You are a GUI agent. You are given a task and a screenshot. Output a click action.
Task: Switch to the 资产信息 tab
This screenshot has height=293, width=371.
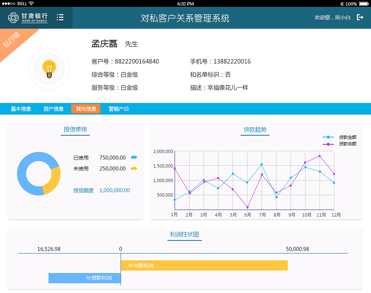point(53,109)
